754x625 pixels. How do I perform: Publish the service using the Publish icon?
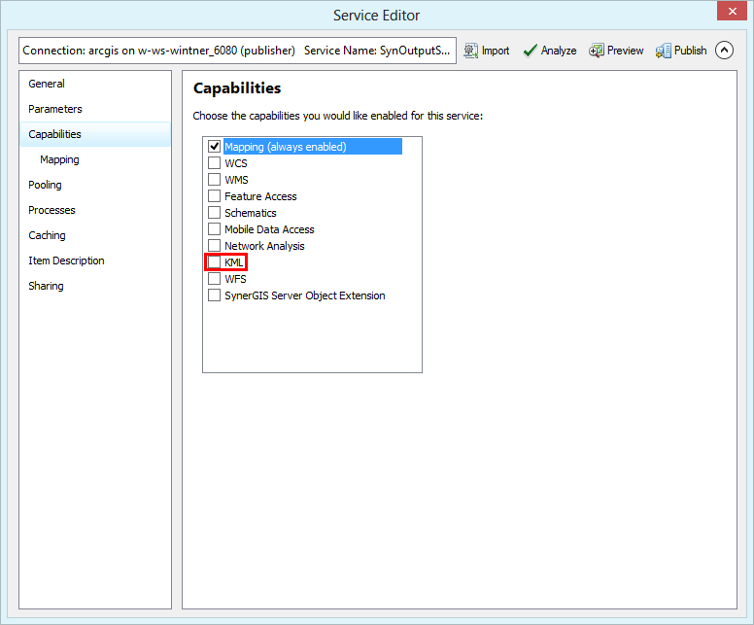[664, 51]
